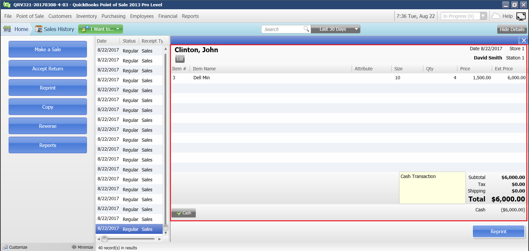Click the Sales History navigation tab
This screenshot has height=251, width=529.
coord(55,29)
